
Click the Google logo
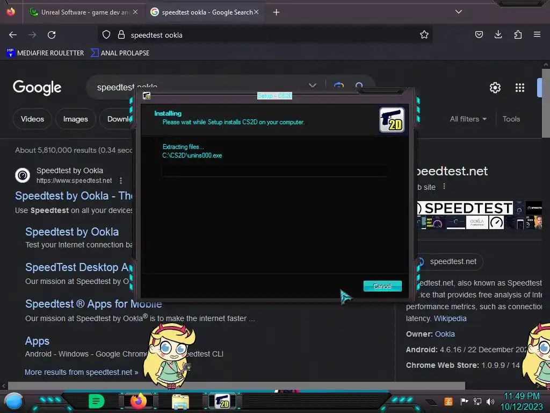click(x=37, y=88)
